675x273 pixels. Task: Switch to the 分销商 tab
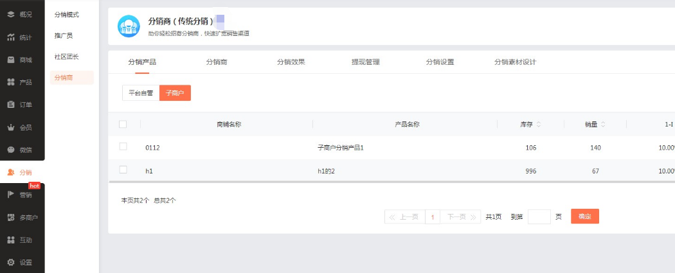pos(217,62)
